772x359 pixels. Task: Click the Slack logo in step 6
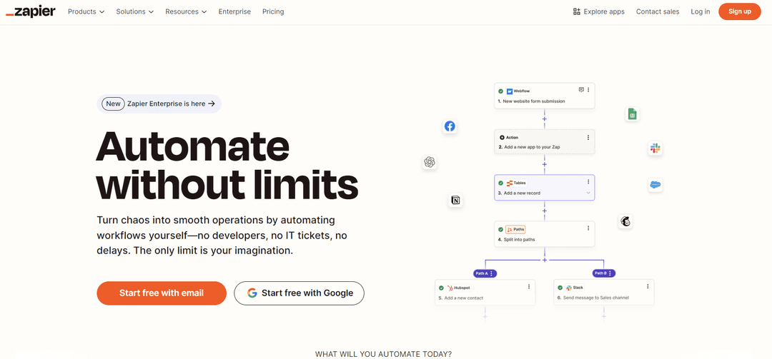pyautogui.click(x=569, y=288)
